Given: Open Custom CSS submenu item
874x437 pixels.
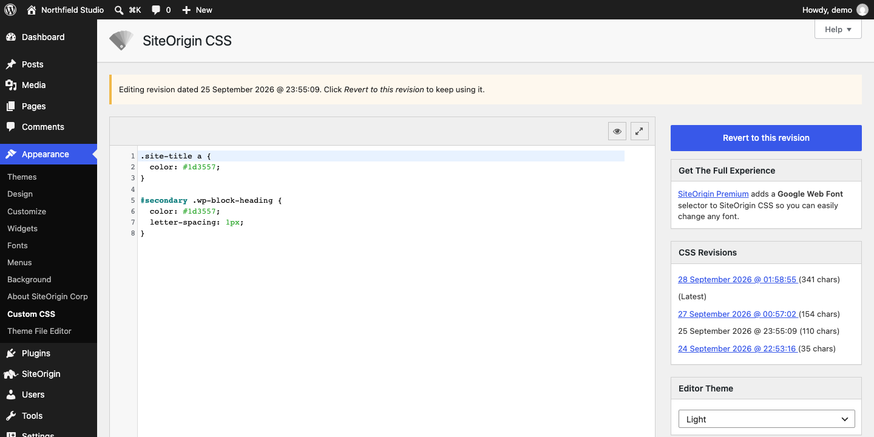Looking at the screenshot, I should 31,314.
